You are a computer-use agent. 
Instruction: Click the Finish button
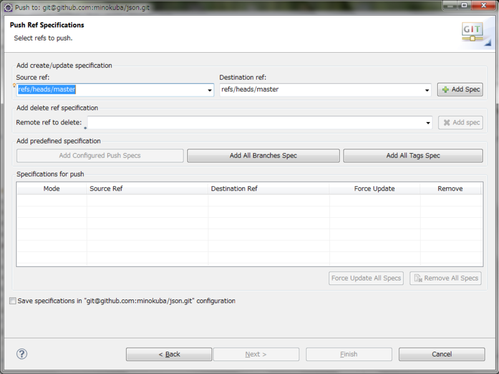(x=349, y=354)
